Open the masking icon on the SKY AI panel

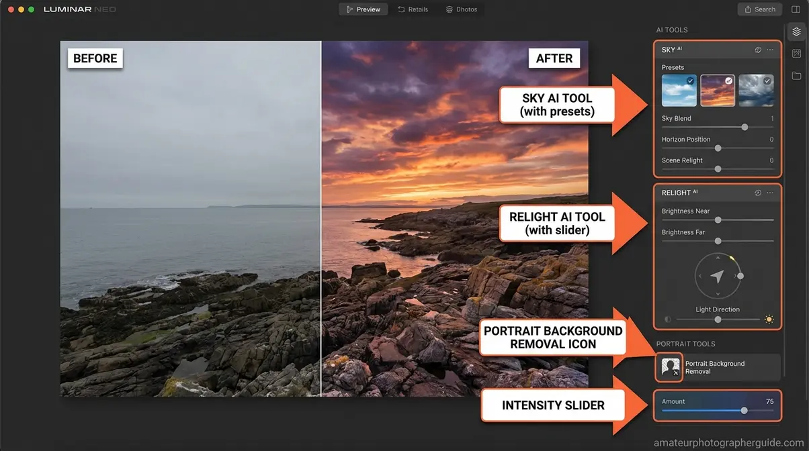pos(758,49)
